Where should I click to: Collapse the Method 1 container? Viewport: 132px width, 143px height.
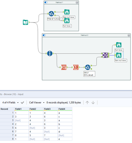click(x=77, y=3)
